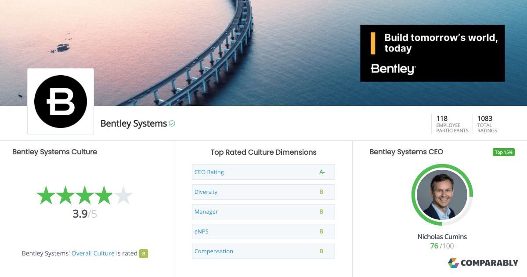Click the green B badge next to Overall Culture
527x277 pixels.
click(143, 253)
